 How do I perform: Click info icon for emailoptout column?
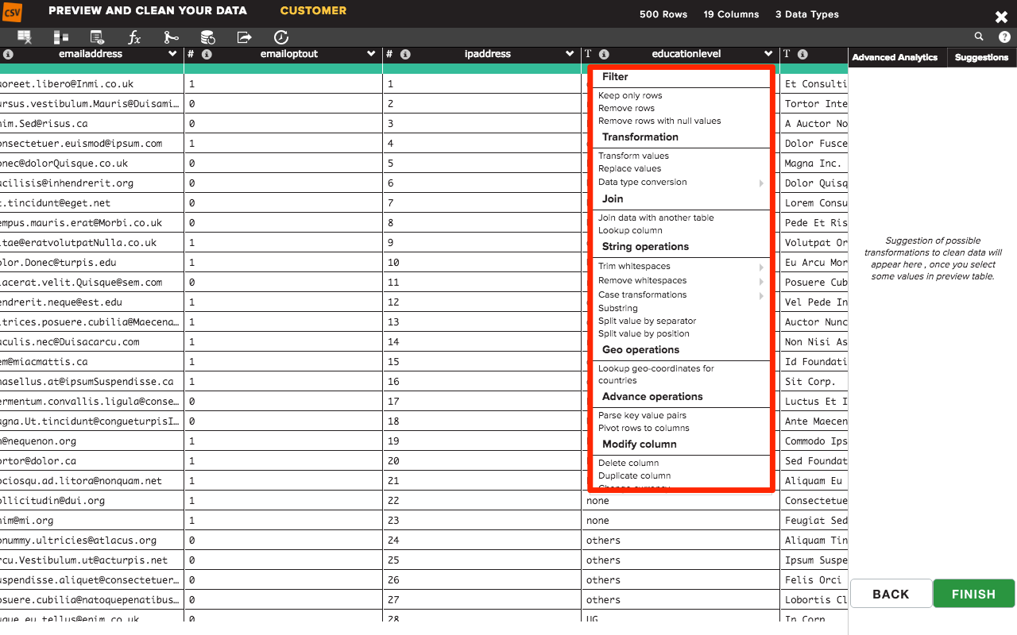(207, 55)
